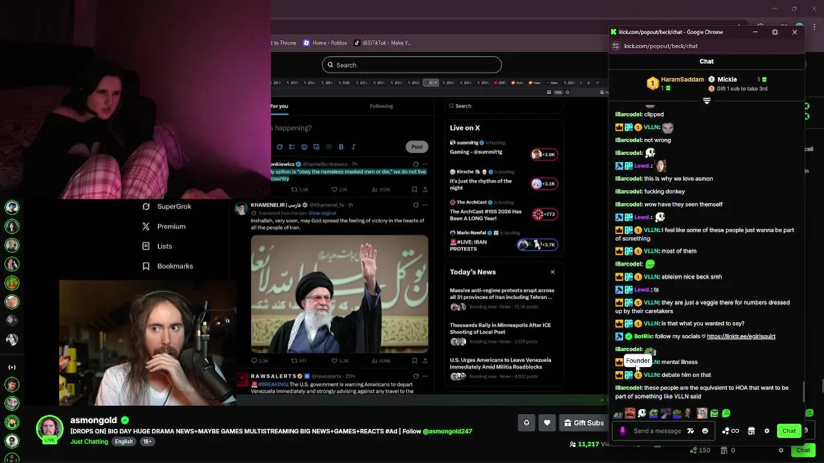Open the Just Chatting category link

coord(89,442)
